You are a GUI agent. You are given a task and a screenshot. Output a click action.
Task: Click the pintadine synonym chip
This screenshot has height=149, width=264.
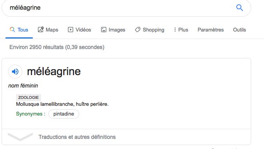(x=64, y=114)
